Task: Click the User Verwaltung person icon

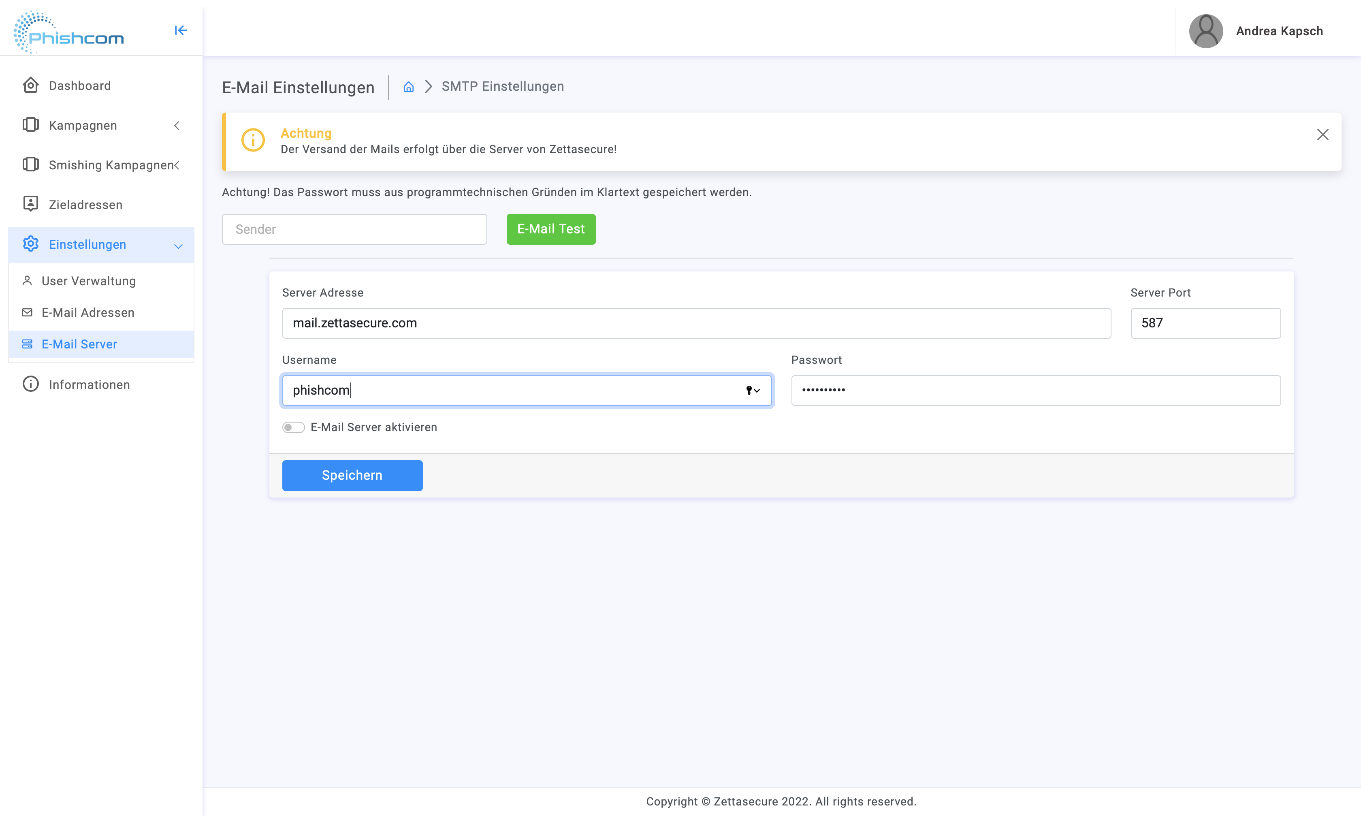Action: point(27,280)
